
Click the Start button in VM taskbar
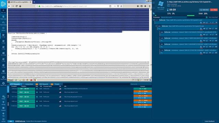tap(10, 80)
